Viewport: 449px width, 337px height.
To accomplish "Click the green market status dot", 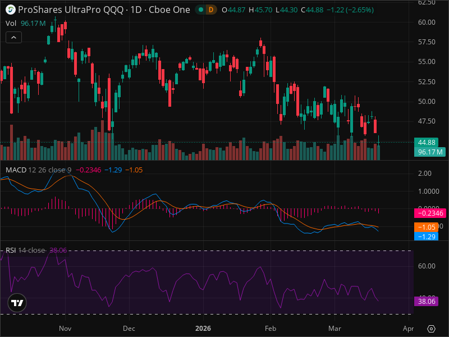I will (201, 10).
